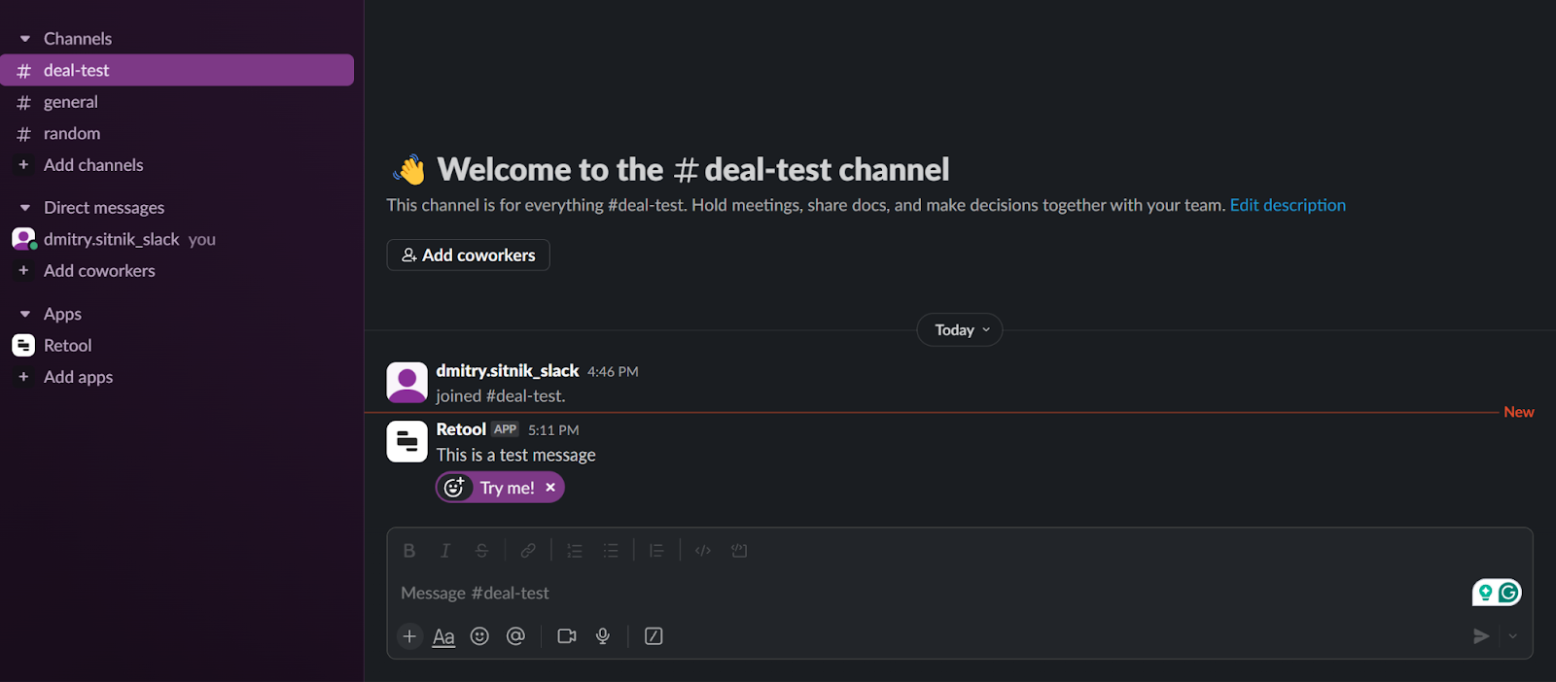
Task: Dismiss the Try me! reaction prompt
Action: coord(550,488)
